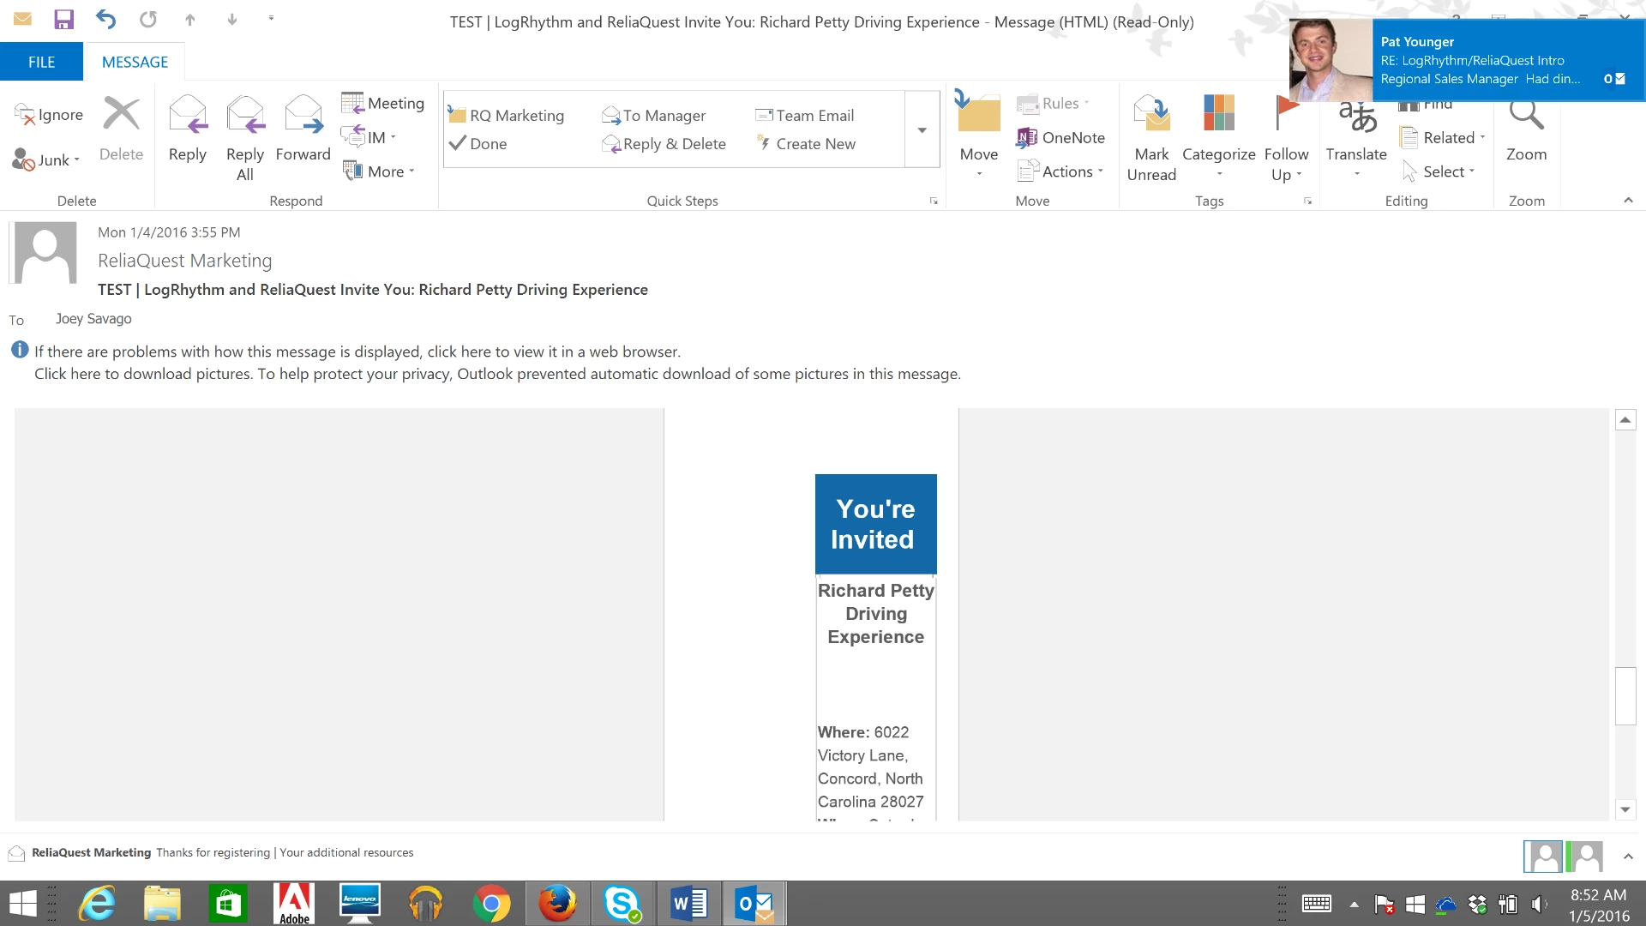The height and width of the screenshot is (926, 1646).
Task: Toggle flag checkbox in Pat Younger notification
Action: pyautogui.click(x=1619, y=79)
